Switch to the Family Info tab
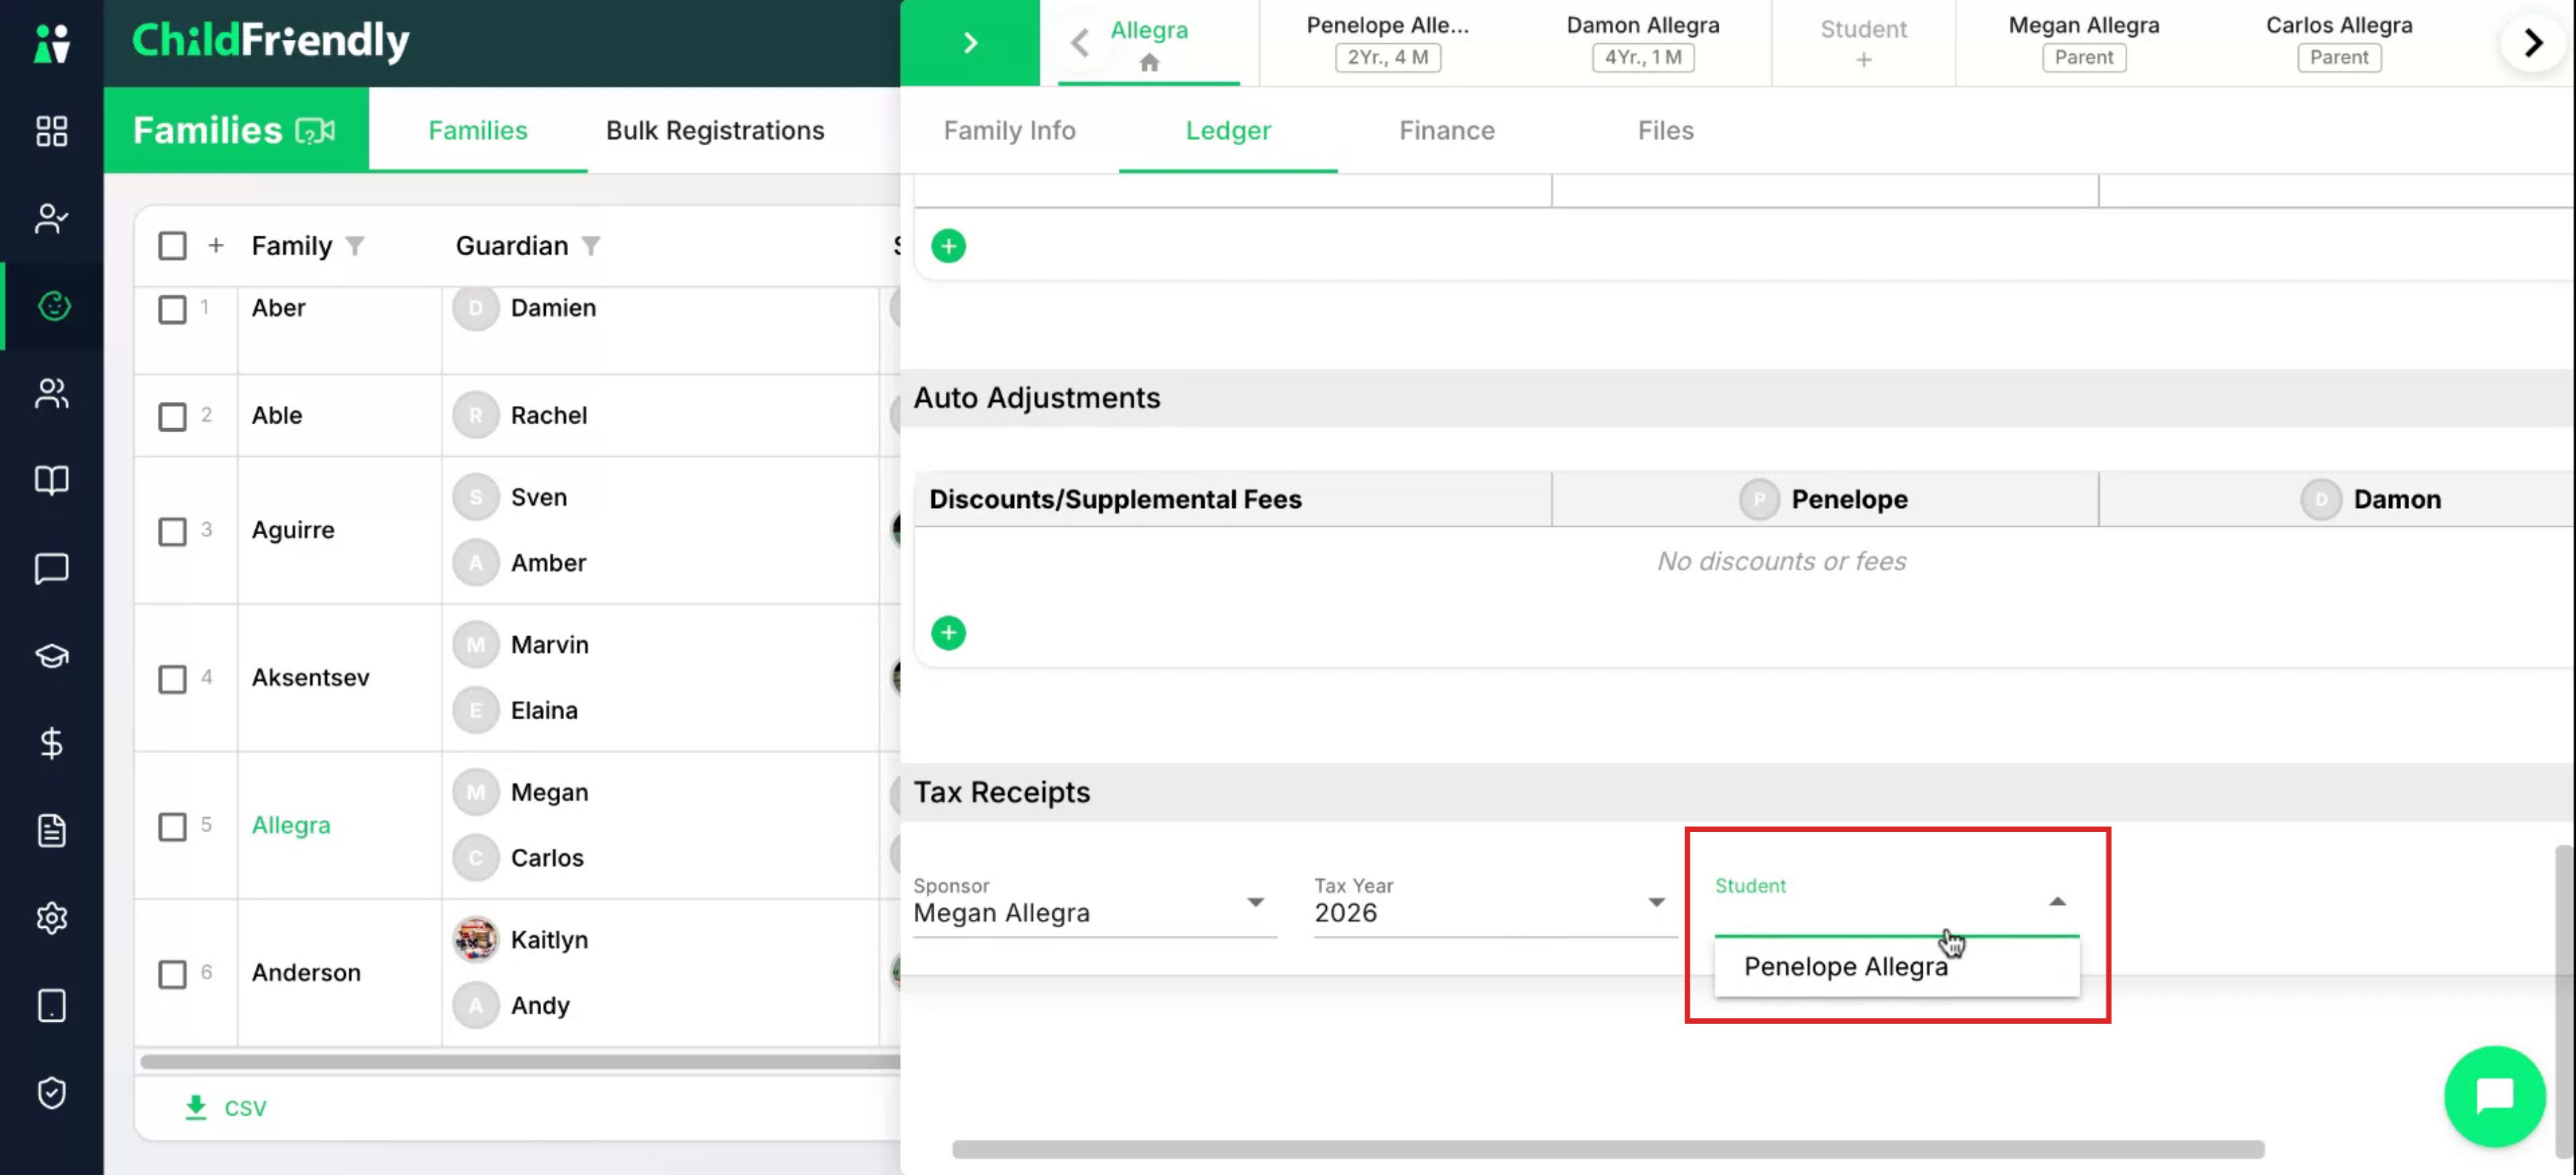Image resolution: width=2576 pixels, height=1175 pixels. coord(1009,130)
